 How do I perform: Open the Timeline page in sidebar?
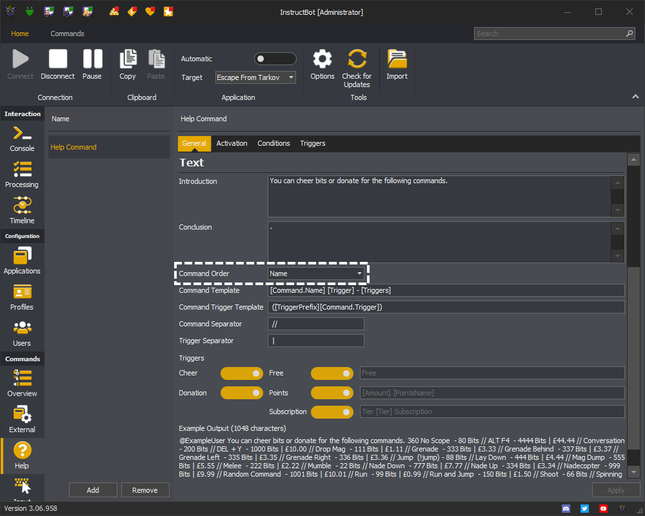(x=22, y=211)
